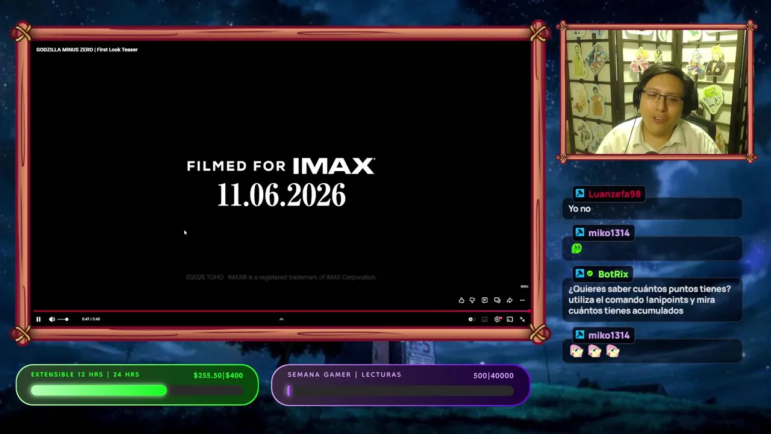Image resolution: width=771 pixels, height=434 pixels.
Task: Click the 500|40000 goal counter
Action: 493,375
